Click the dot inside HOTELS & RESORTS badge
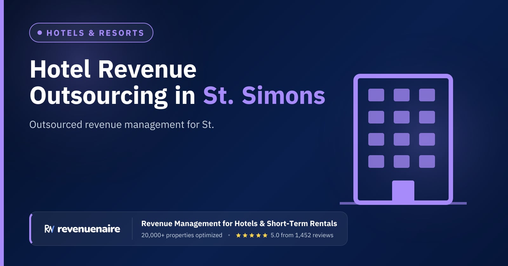 tap(40, 33)
